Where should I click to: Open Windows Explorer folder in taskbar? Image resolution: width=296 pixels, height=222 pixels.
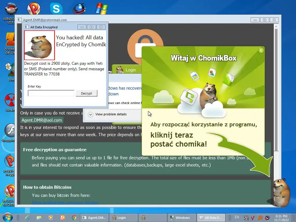tap(39, 218)
